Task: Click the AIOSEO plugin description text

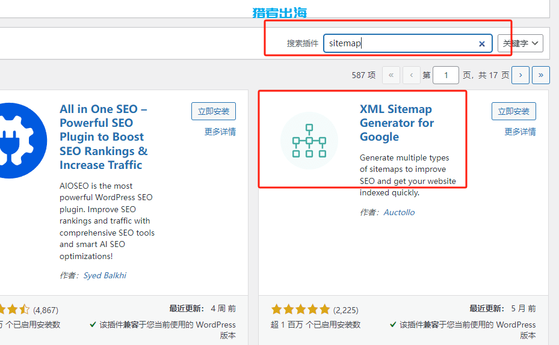Action: 107,221
